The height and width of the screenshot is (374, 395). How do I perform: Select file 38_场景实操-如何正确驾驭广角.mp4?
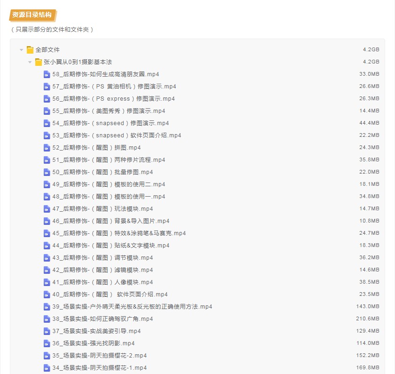(103, 319)
